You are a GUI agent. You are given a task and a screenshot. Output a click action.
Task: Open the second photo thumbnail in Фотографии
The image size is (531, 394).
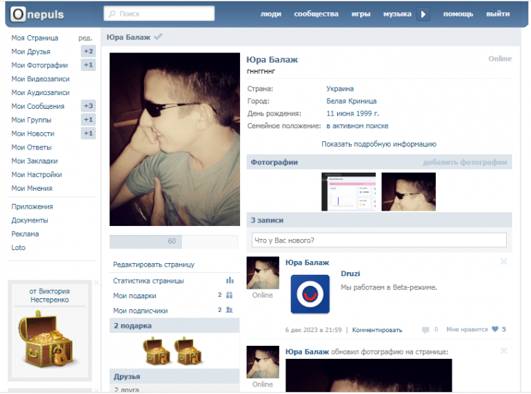408,191
